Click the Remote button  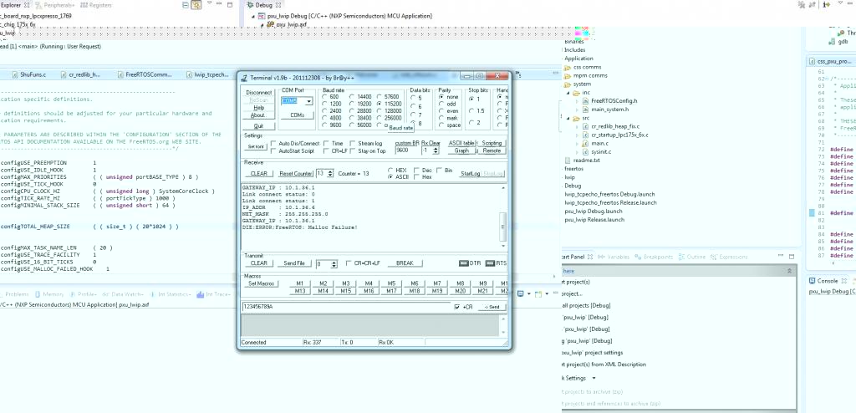[492, 150]
